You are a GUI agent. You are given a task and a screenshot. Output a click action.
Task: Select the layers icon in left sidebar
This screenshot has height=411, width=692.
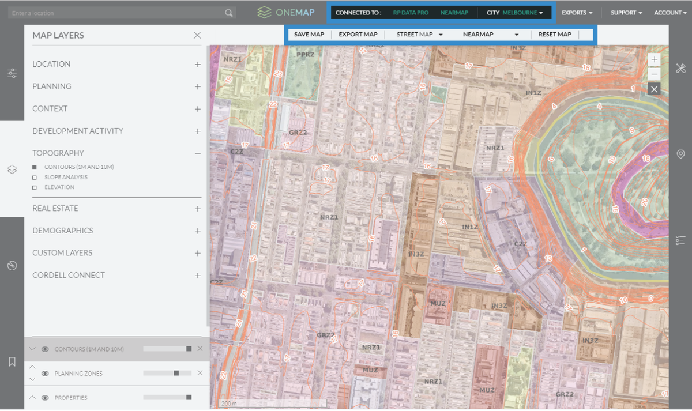coord(12,170)
